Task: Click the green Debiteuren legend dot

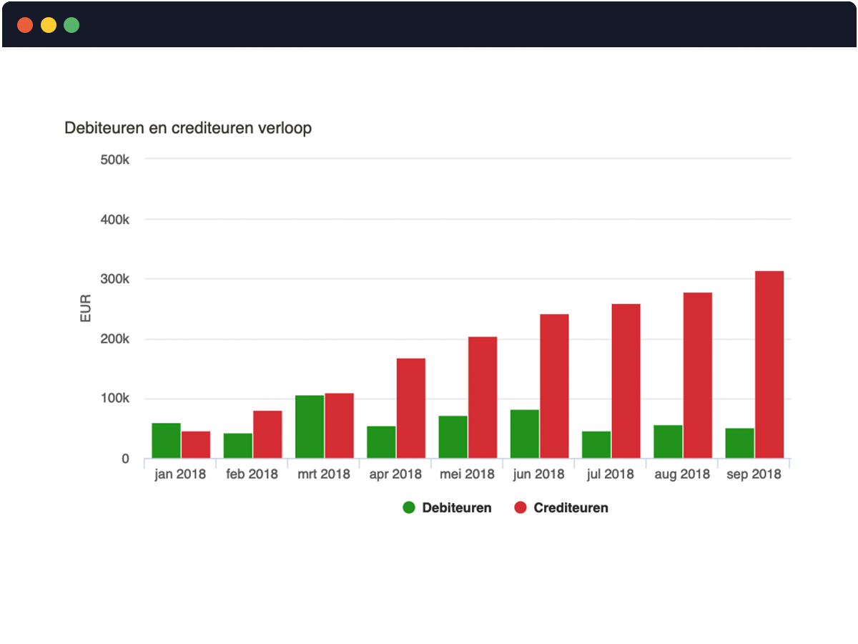Action: (409, 508)
